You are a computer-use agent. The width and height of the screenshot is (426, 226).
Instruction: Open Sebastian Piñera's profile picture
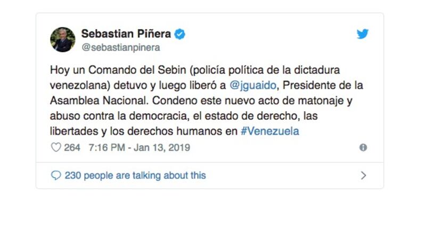(x=63, y=39)
